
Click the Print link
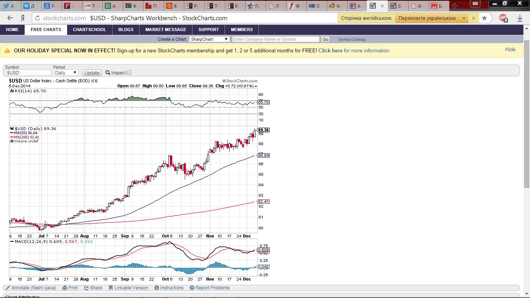click(x=73, y=288)
